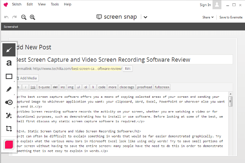245x163 pixels.
Task: Click the permalink Edit button
Action: tap(128, 69)
